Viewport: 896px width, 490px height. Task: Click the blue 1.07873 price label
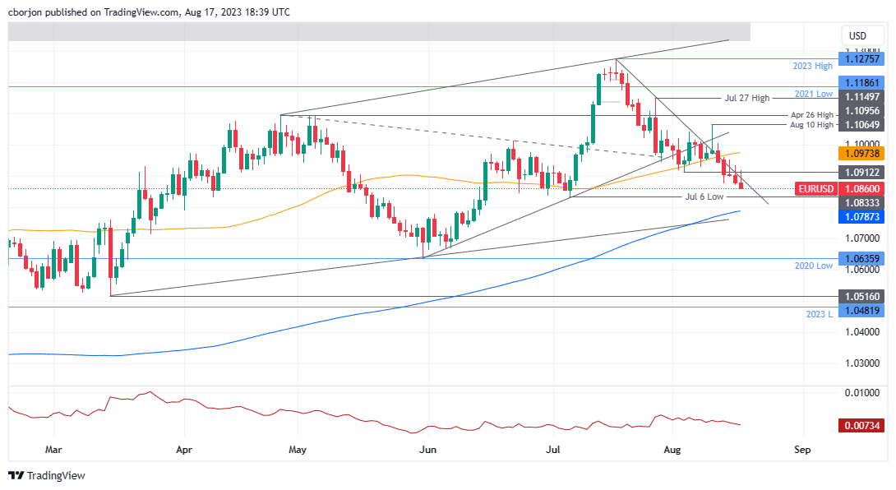[x=862, y=216]
